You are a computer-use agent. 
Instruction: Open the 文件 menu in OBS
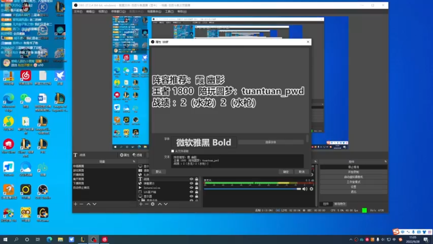(x=78, y=11)
